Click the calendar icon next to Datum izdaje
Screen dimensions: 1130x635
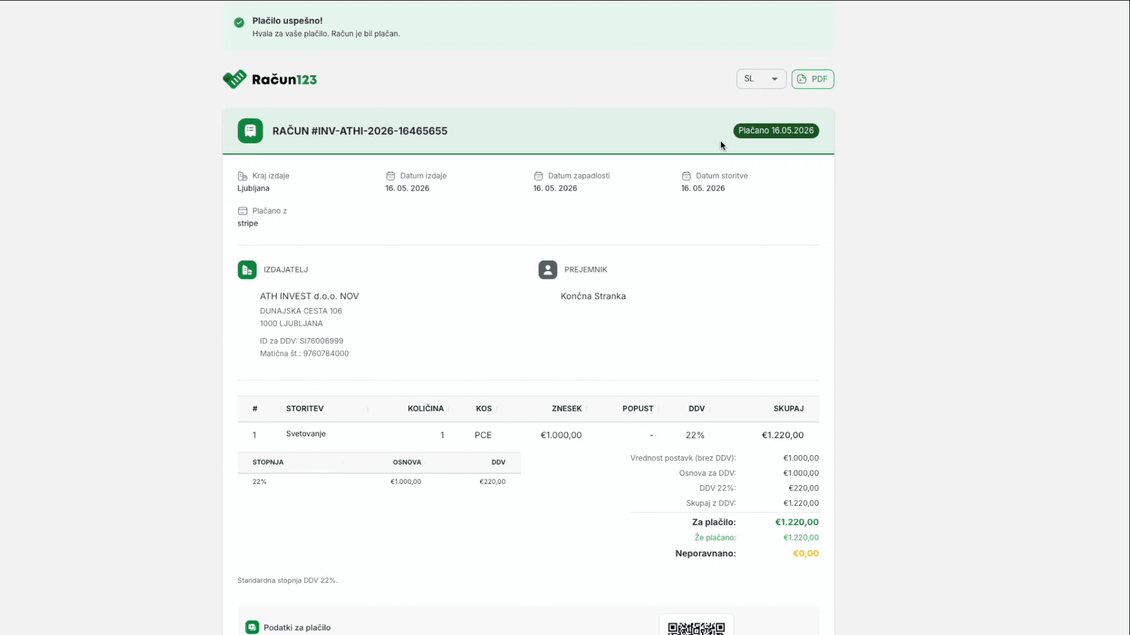tap(390, 176)
